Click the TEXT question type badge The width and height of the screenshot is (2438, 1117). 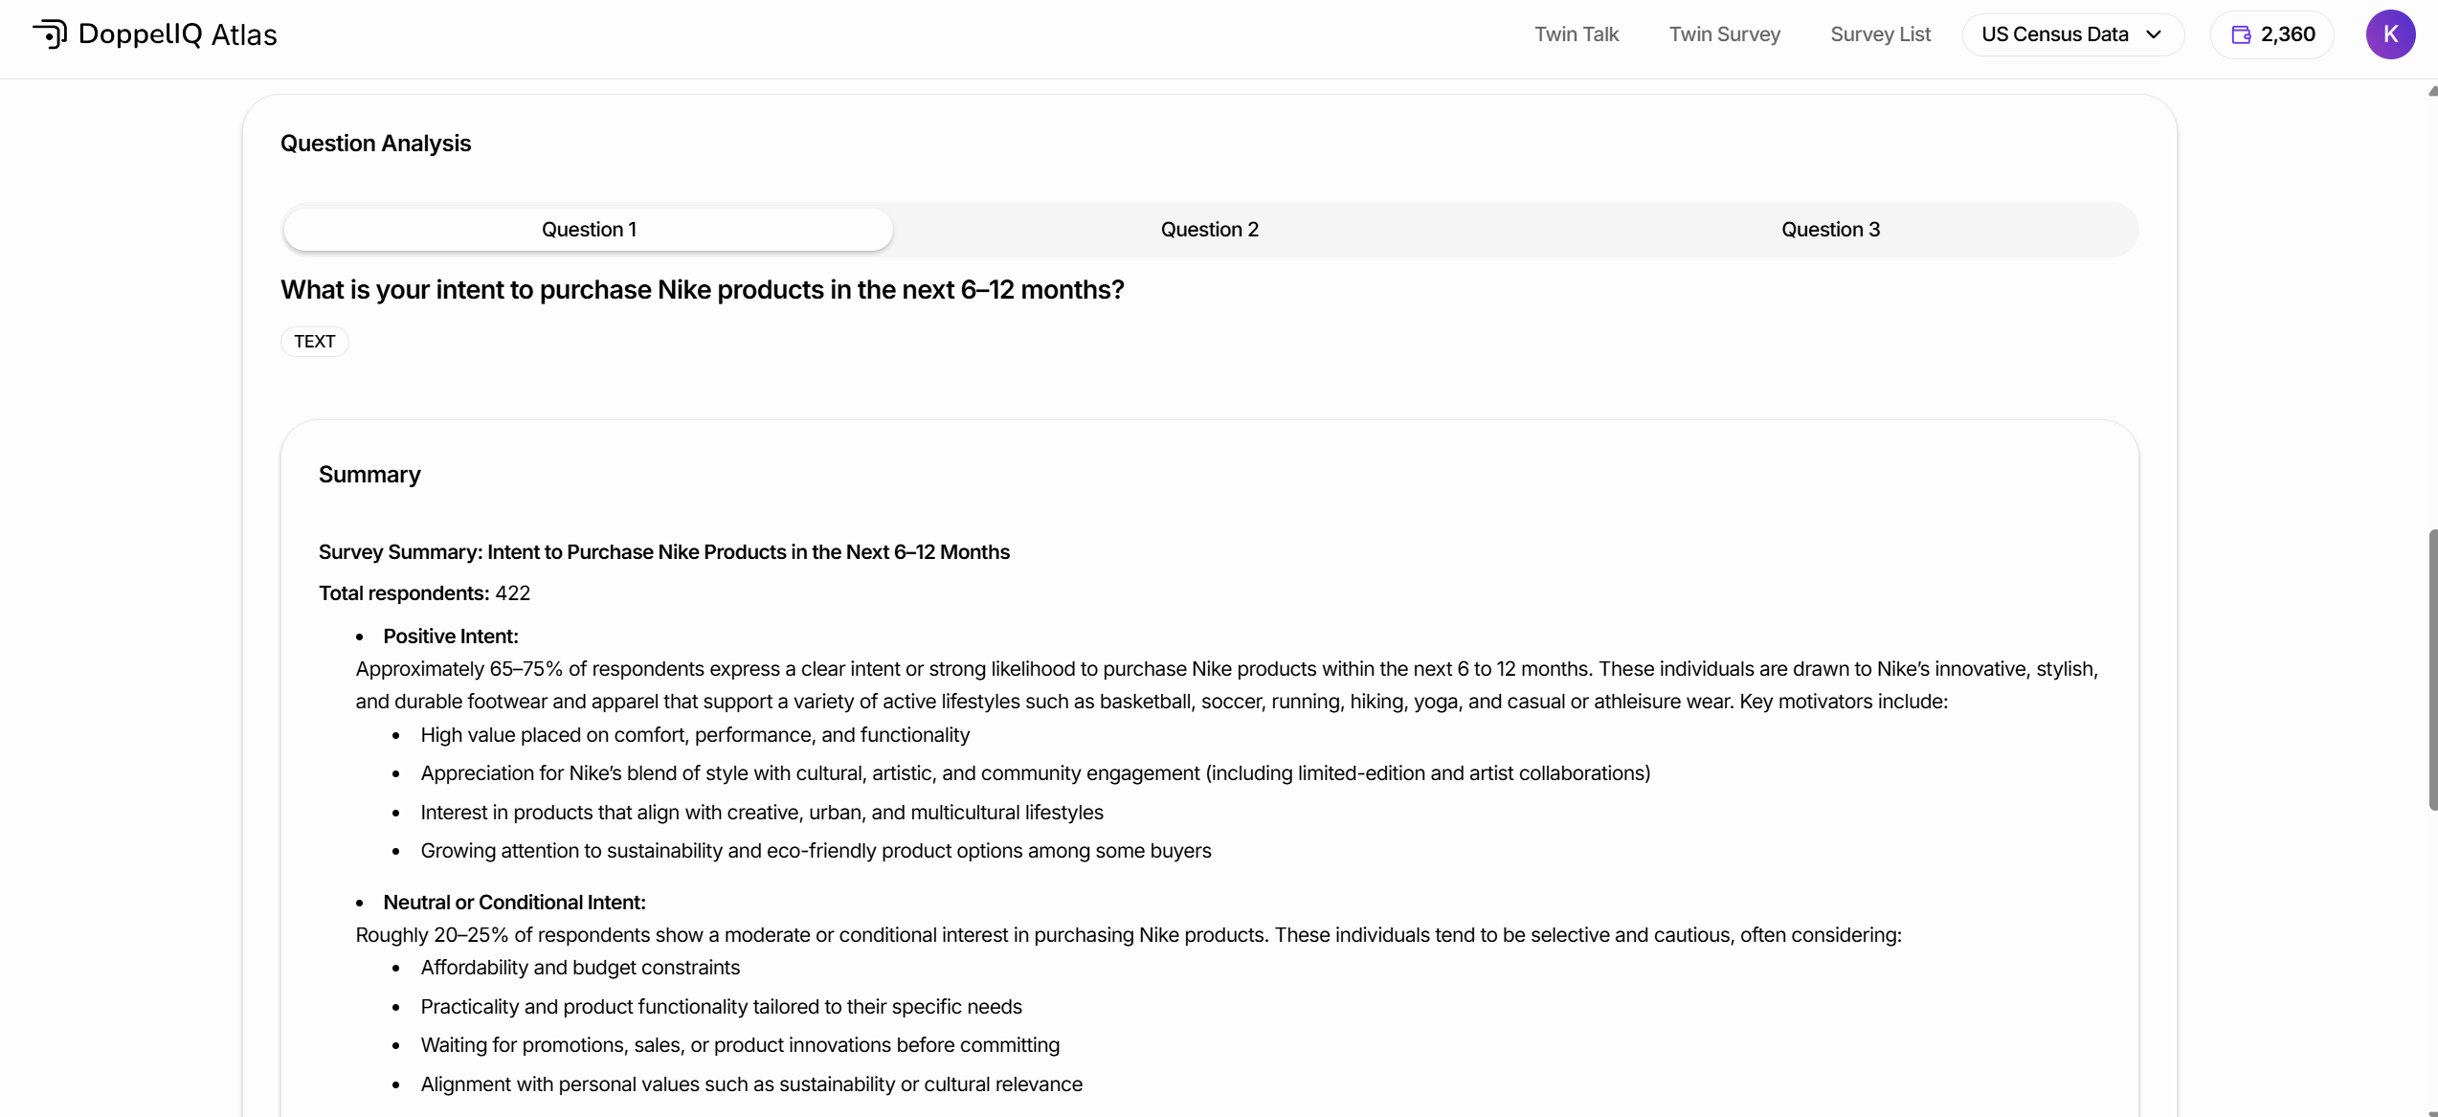click(314, 342)
